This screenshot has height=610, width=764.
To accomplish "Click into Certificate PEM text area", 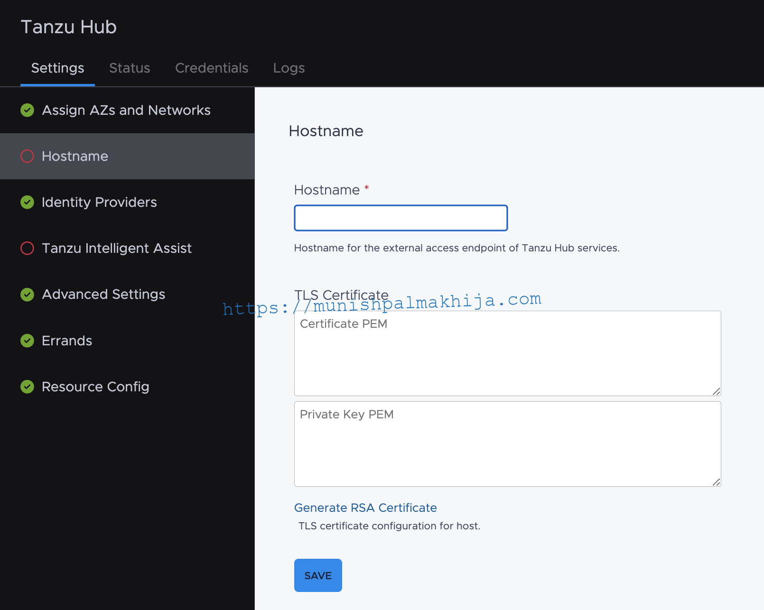I will point(508,353).
